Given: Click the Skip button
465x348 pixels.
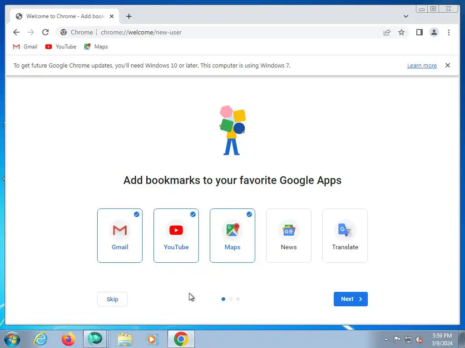Looking at the screenshot, I should (113, 299).
